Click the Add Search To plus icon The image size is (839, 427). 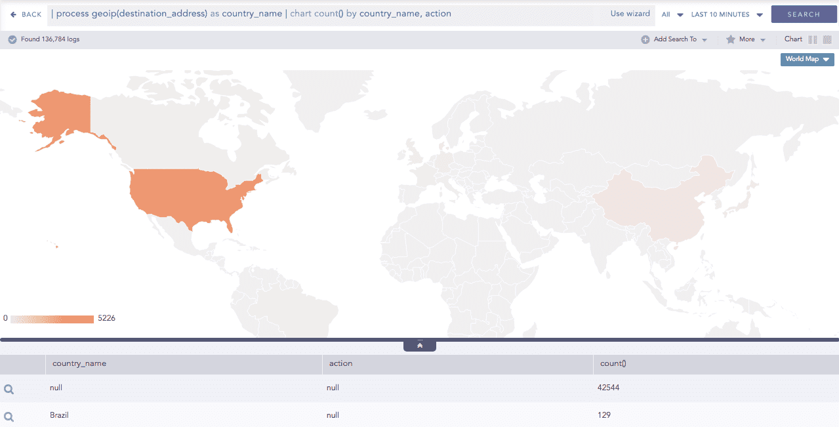(x=645, y=39)
